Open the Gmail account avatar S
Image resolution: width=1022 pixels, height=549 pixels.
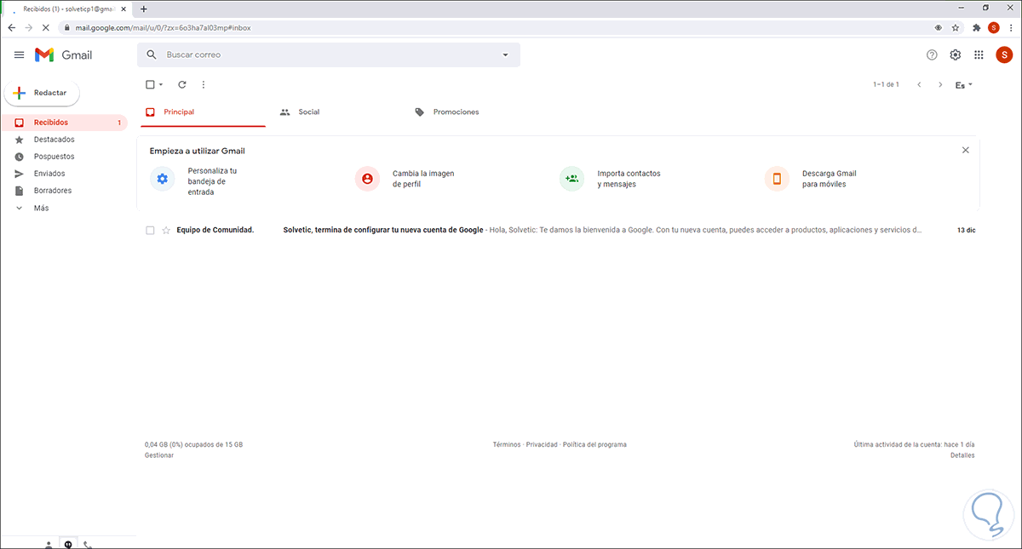click(x=1004, y=54)
